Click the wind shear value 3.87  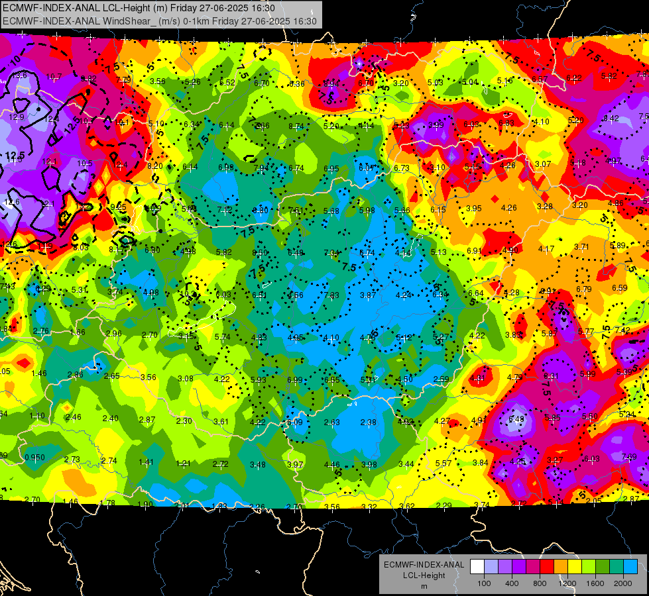click(x=367, y=295)
